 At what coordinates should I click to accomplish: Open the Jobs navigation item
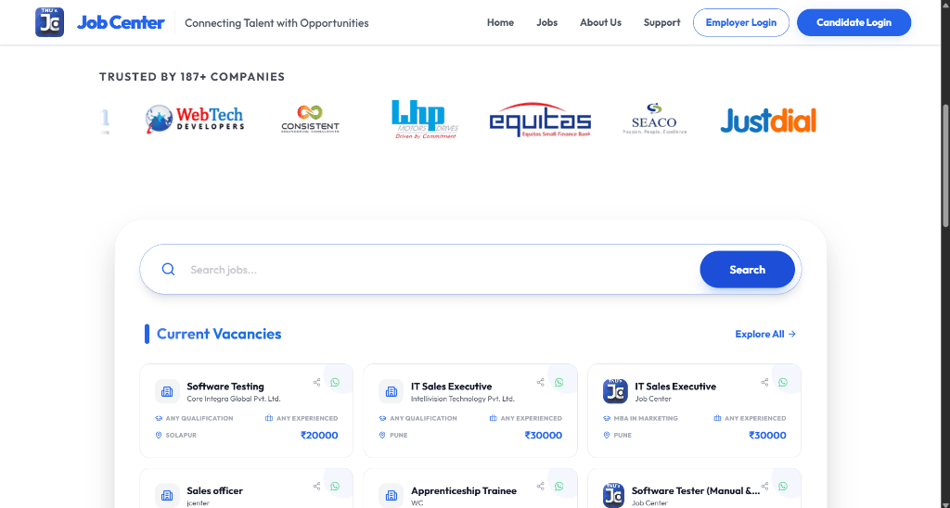pos(547,22)
